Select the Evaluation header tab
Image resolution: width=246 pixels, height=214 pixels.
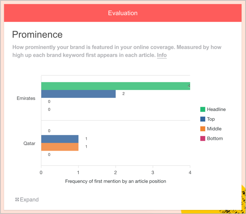point(123,13)
